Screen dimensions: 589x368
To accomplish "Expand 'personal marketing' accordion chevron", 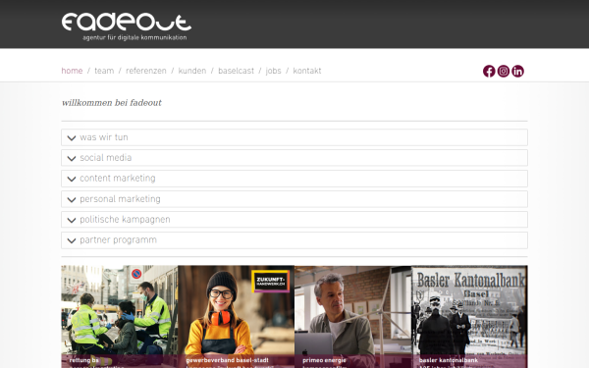I will point(72,199).
